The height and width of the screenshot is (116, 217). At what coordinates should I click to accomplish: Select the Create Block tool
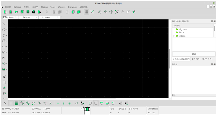click(x=4, y=93)
